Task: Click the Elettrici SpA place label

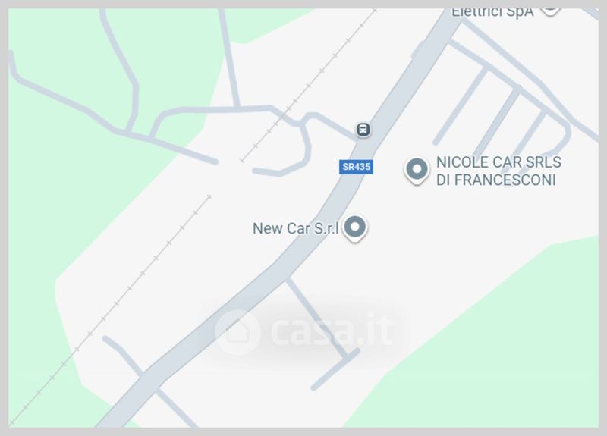Action: (492, 13)
